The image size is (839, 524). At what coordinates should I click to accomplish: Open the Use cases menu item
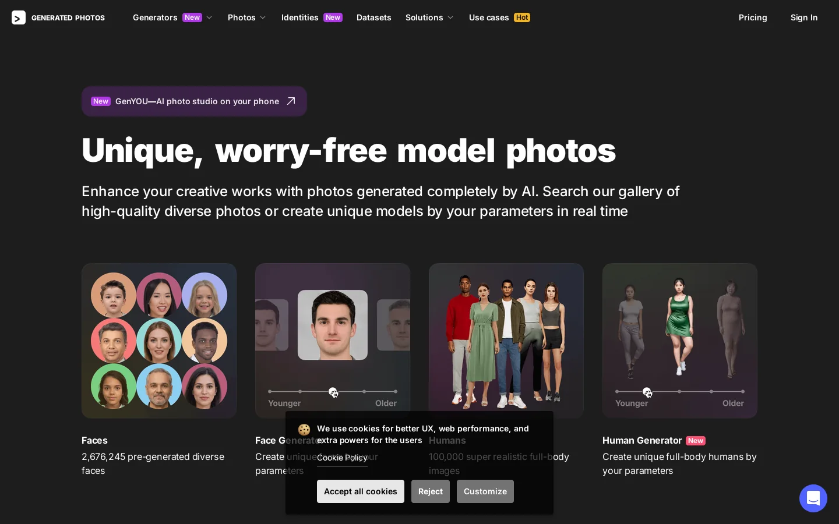point(499,17)
